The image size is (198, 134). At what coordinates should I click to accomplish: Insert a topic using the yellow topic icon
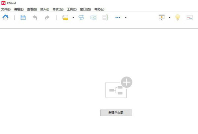click(65, 17)
